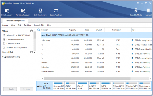The image size is (153, 96).
Task: Click the Apply button
Action: click(10, 89)
